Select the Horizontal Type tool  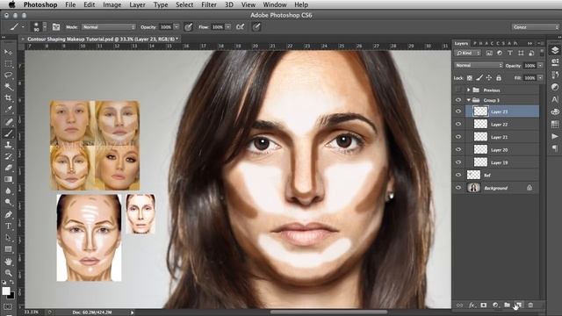8,226
